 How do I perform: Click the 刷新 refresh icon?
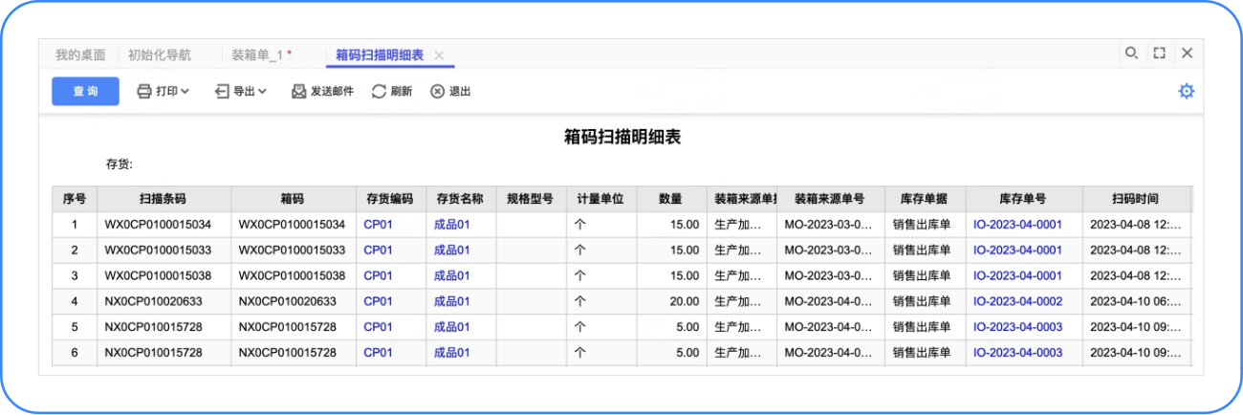click(379, 92)
